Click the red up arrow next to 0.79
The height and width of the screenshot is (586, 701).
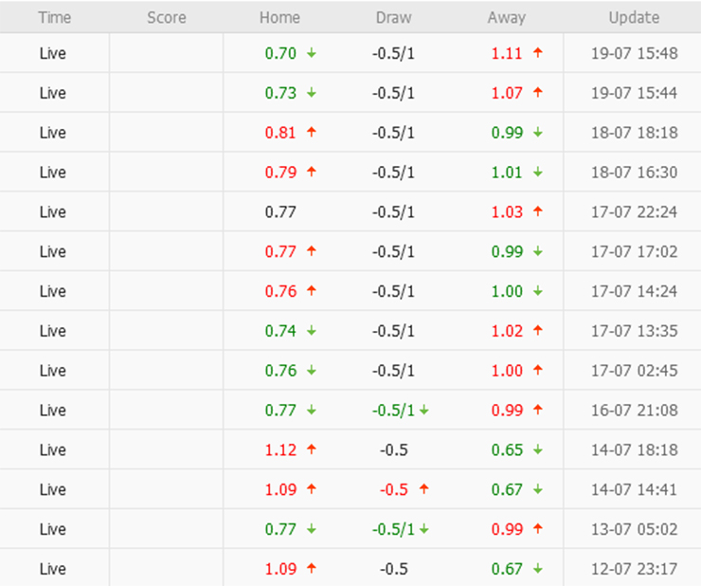312,173
